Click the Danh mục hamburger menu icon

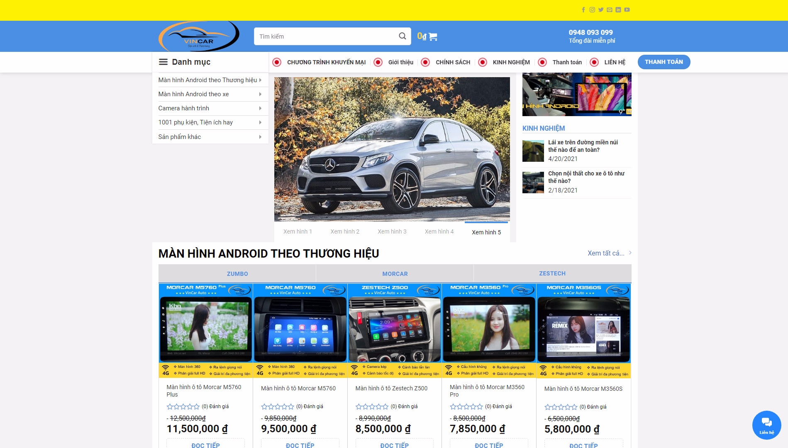[163, 62]
